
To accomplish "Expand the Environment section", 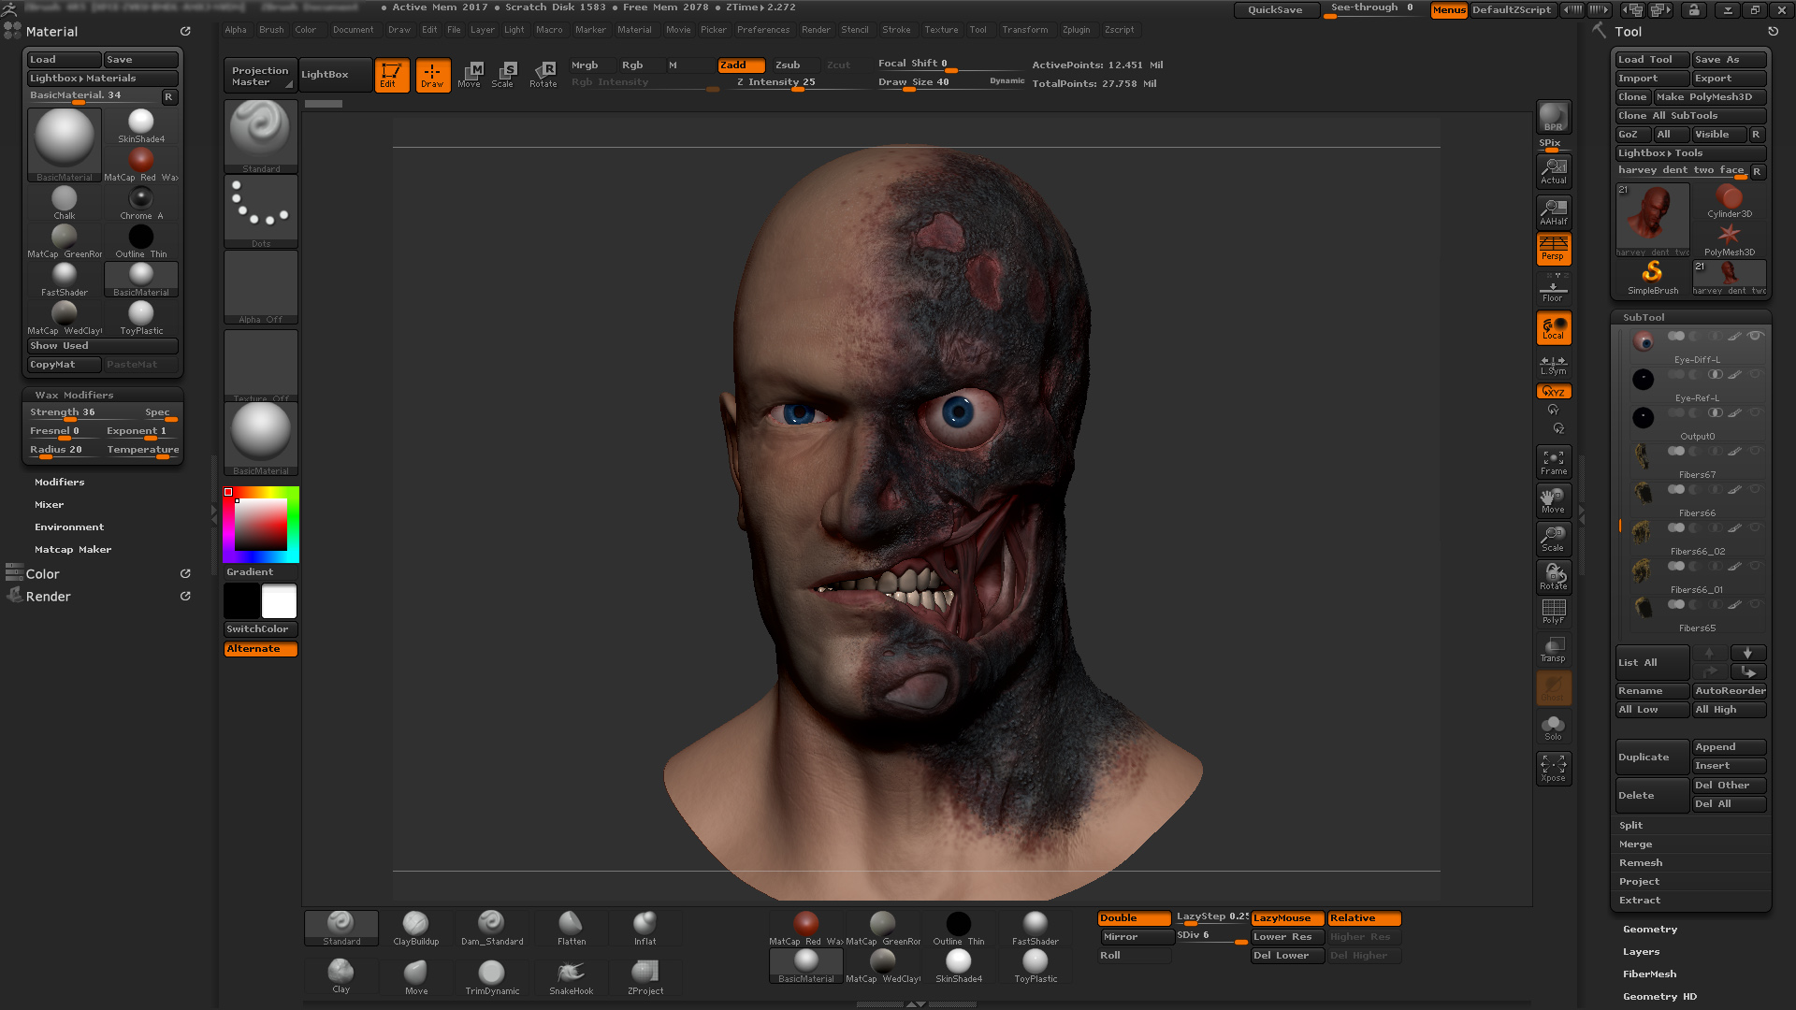I will click(x=69, y=527).
